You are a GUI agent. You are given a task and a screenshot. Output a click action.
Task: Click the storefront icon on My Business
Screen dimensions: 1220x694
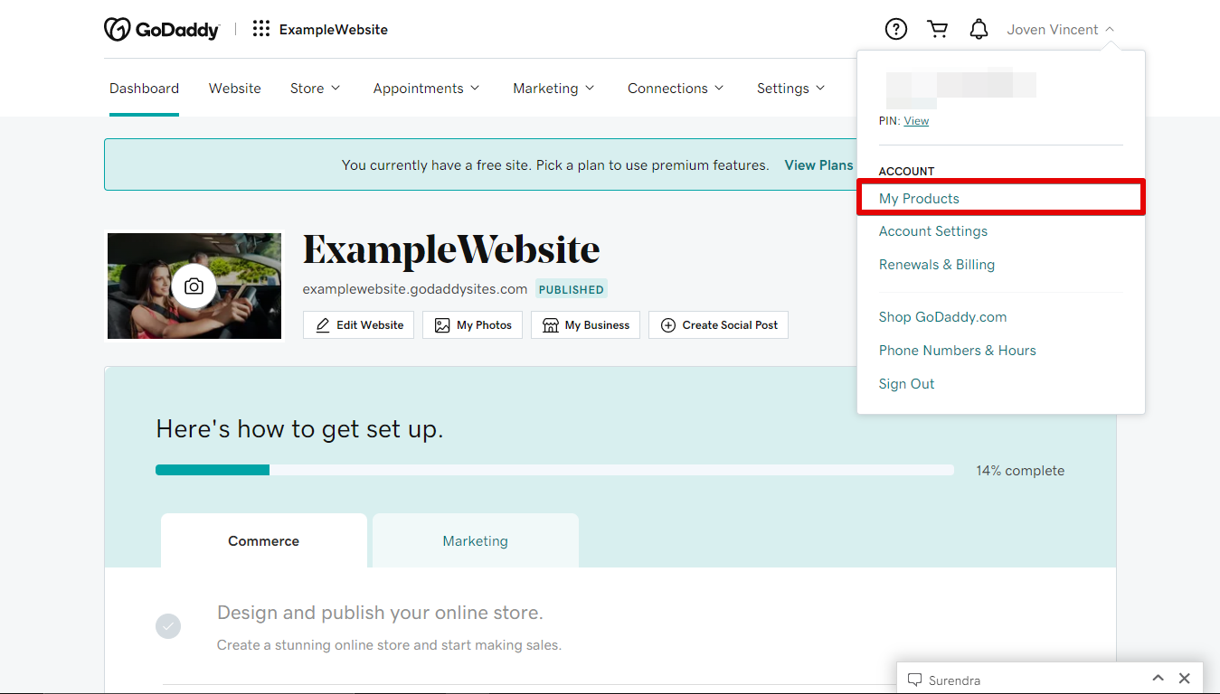point(550,324)
